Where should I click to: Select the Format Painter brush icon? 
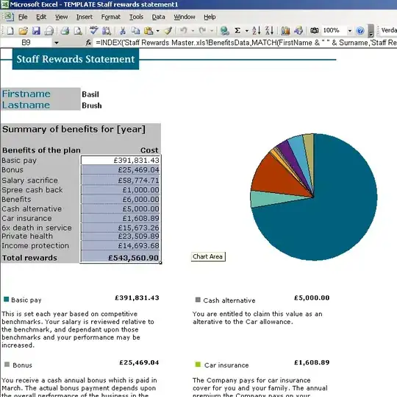(168, 31)
